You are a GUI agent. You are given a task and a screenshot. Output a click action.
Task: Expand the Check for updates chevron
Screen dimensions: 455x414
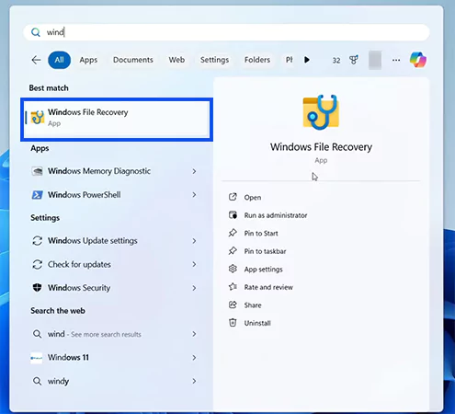[x=194, y=264]
